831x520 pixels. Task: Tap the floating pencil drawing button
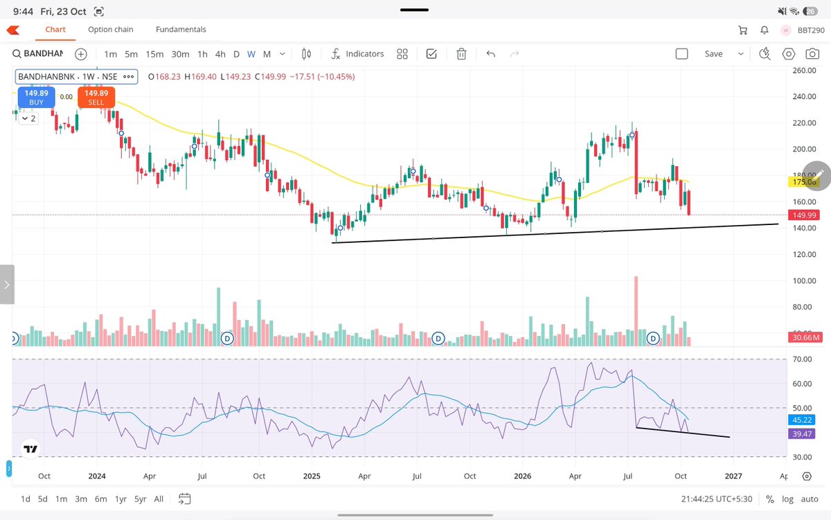click(818, 174)
